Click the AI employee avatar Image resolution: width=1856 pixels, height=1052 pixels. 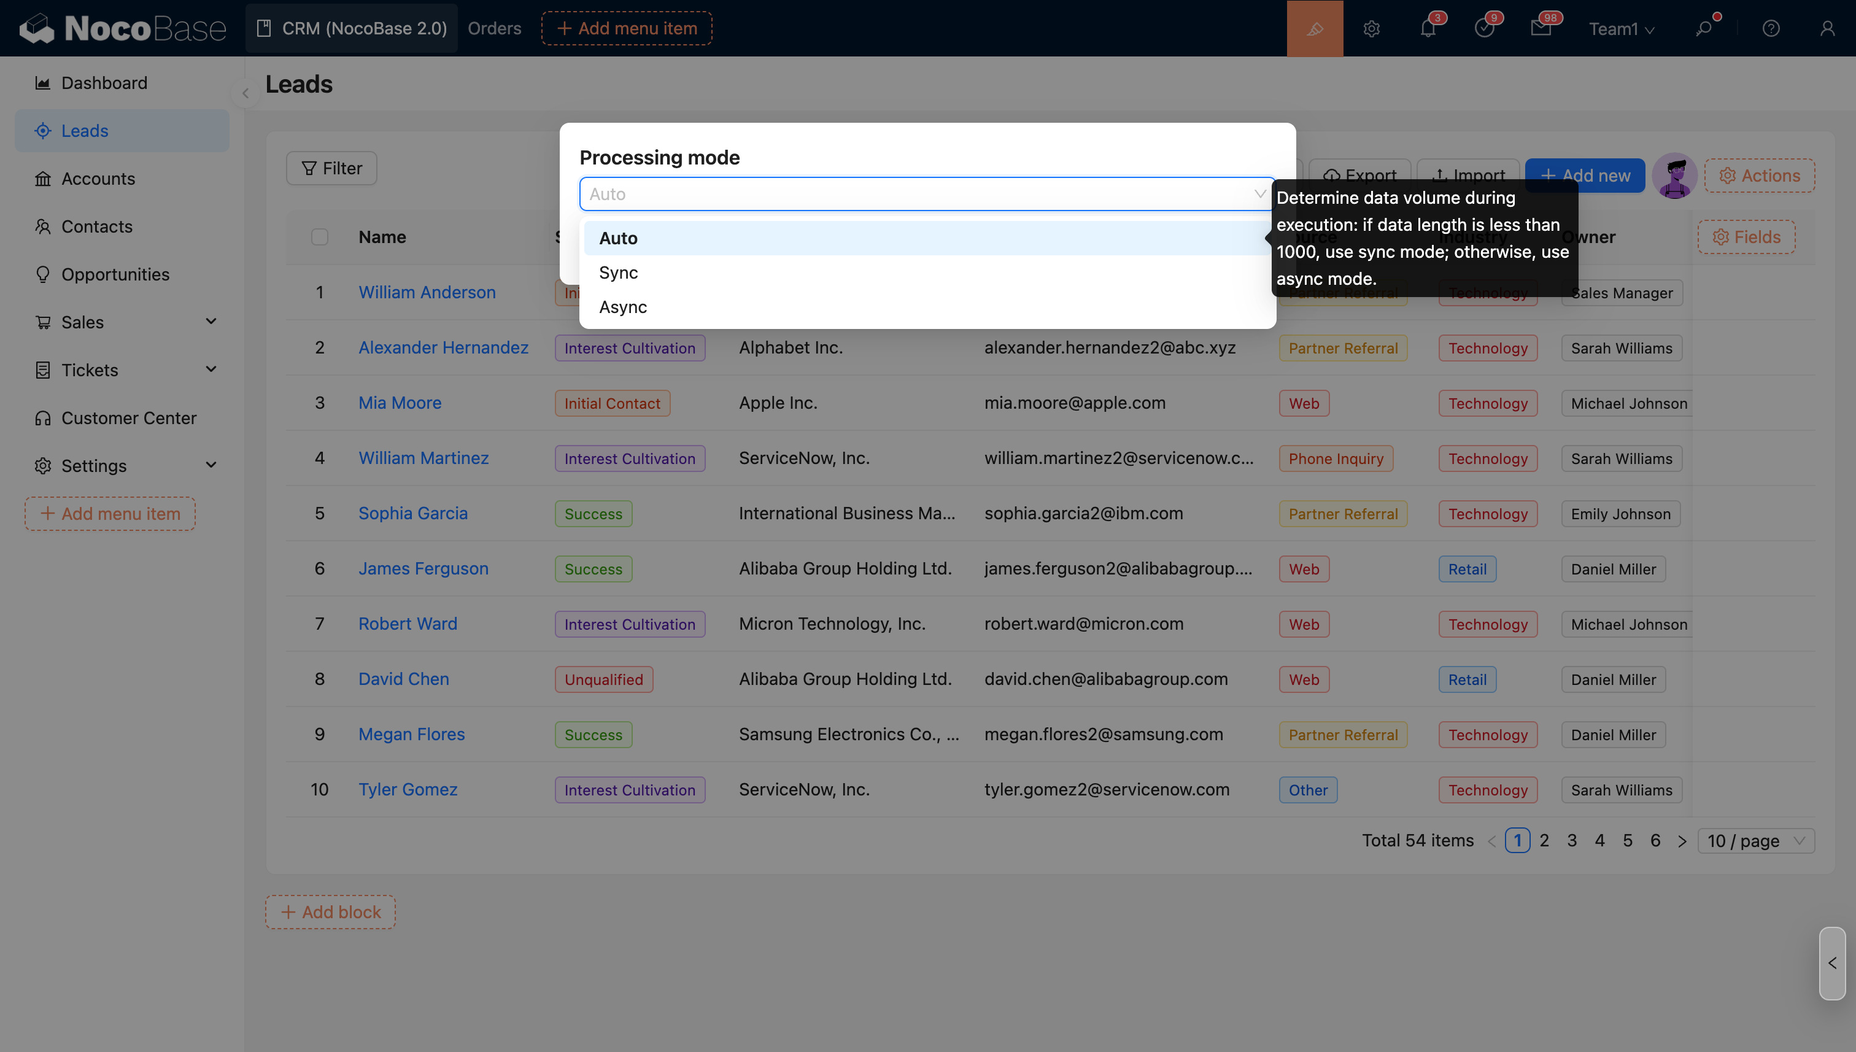1674,176
